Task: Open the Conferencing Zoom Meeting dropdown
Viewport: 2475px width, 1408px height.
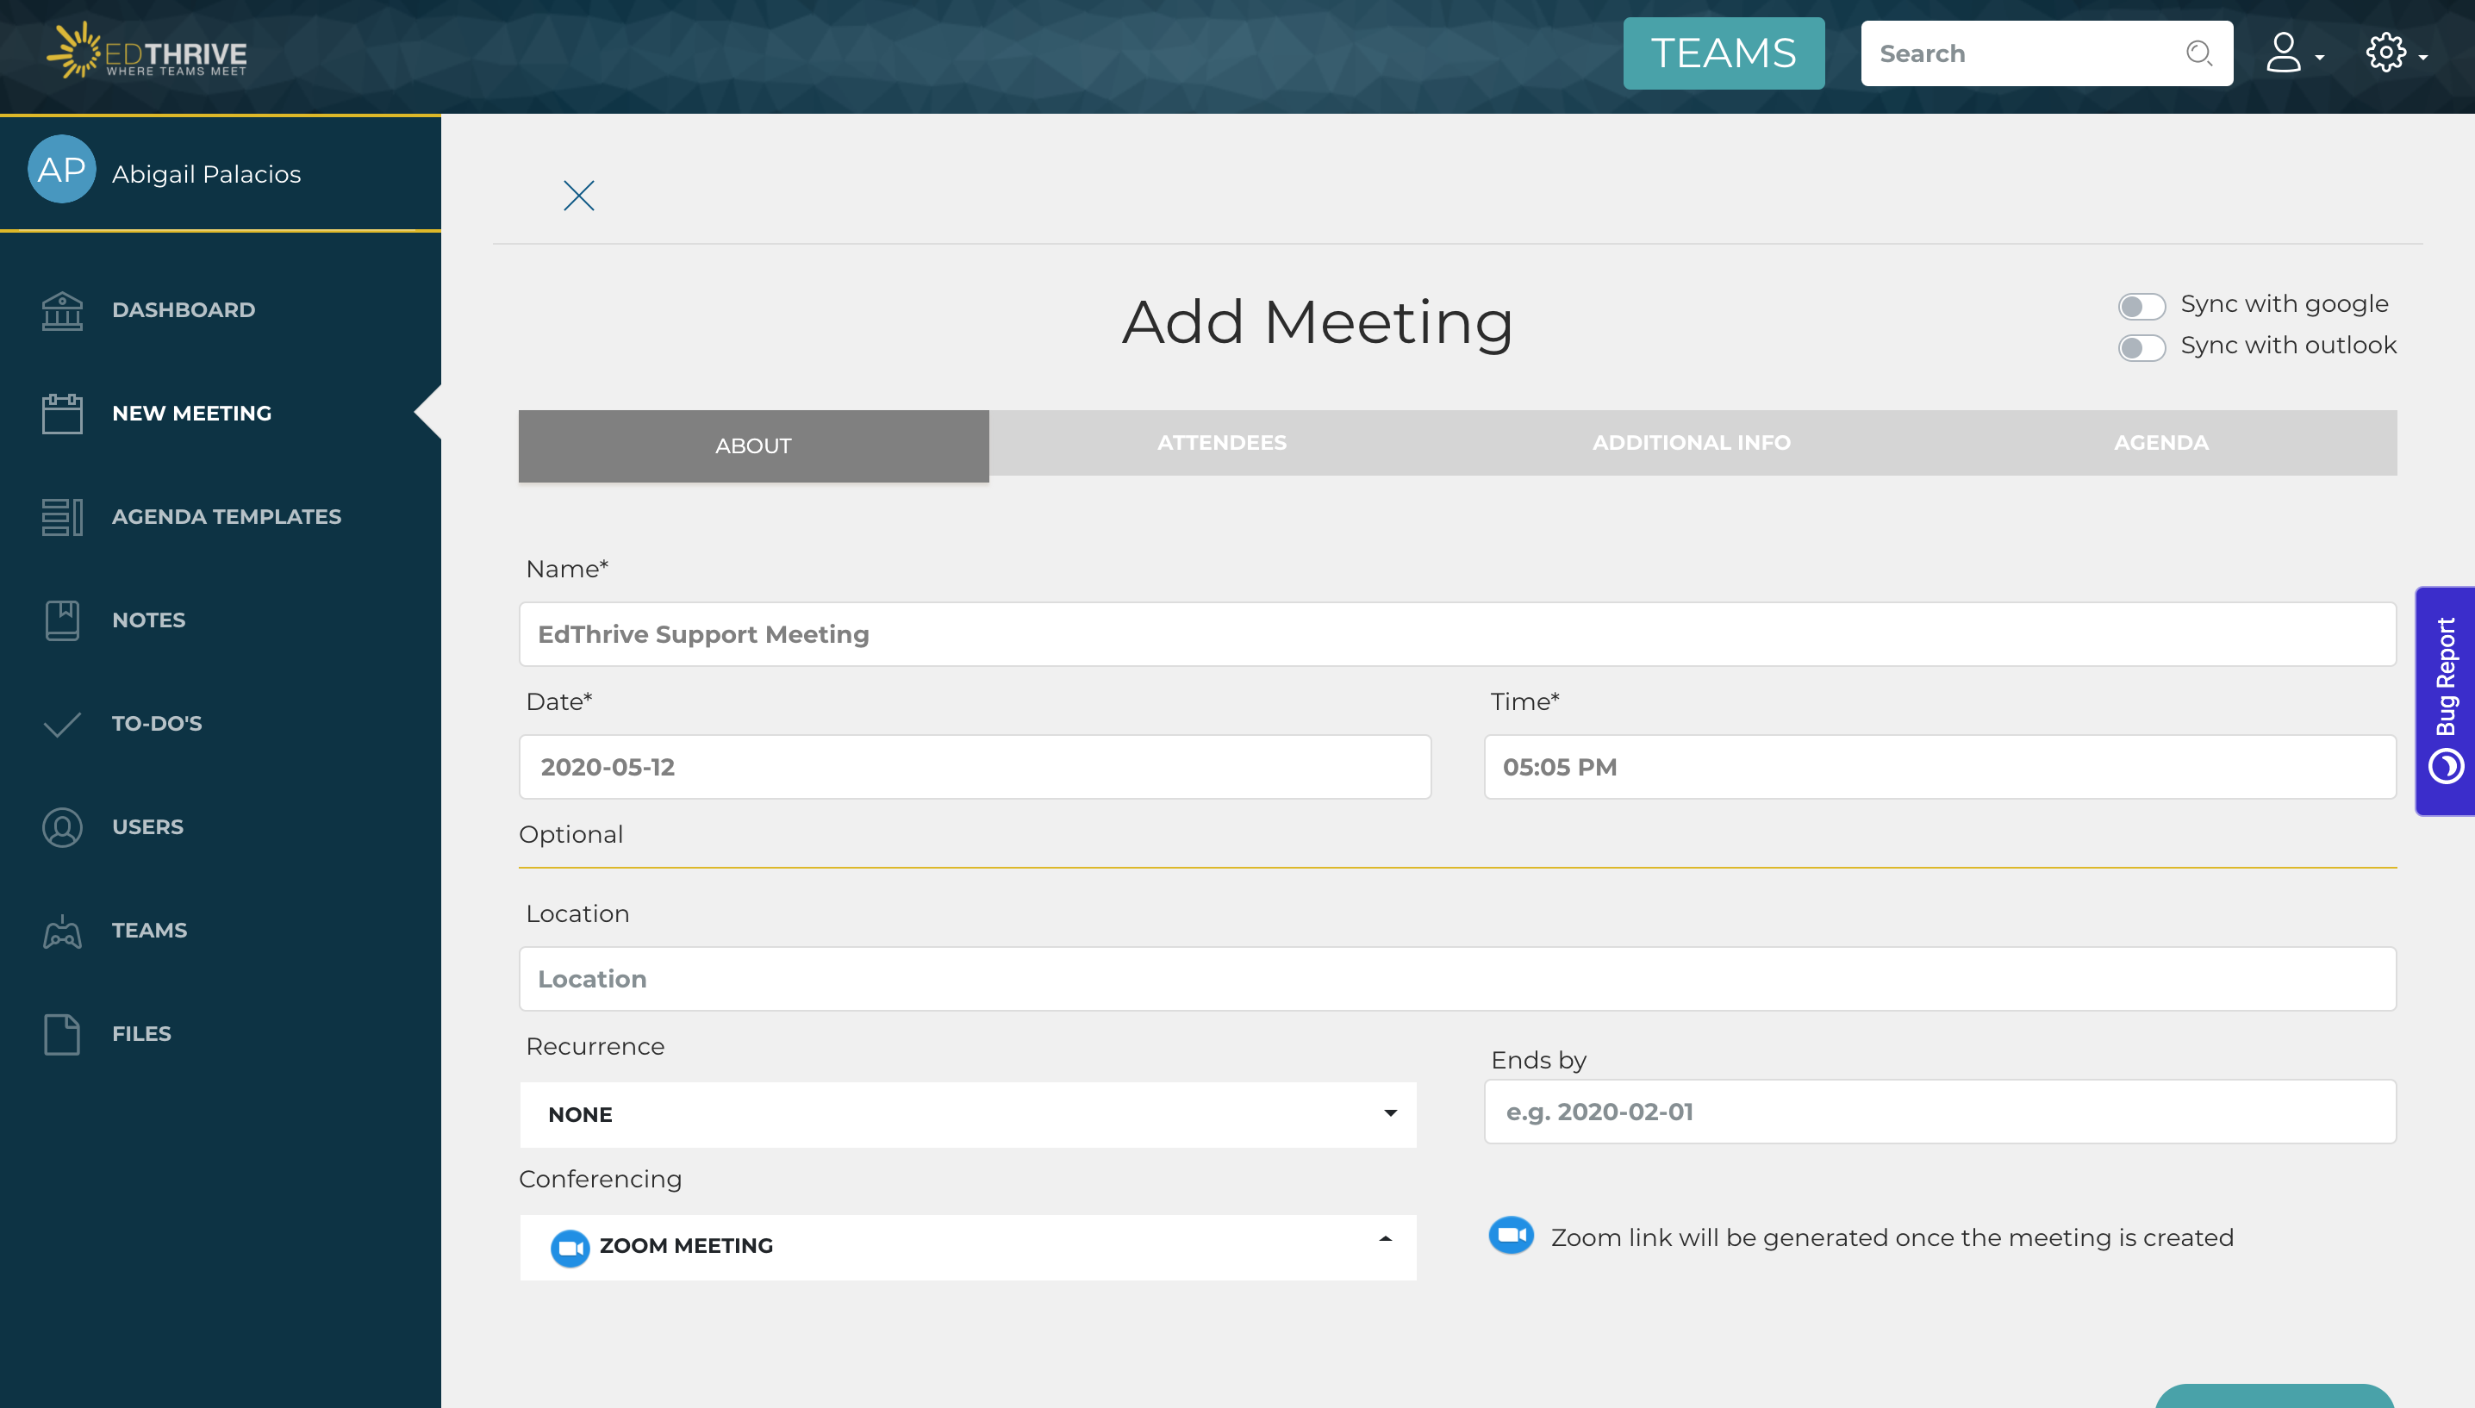Action: 968,1247
